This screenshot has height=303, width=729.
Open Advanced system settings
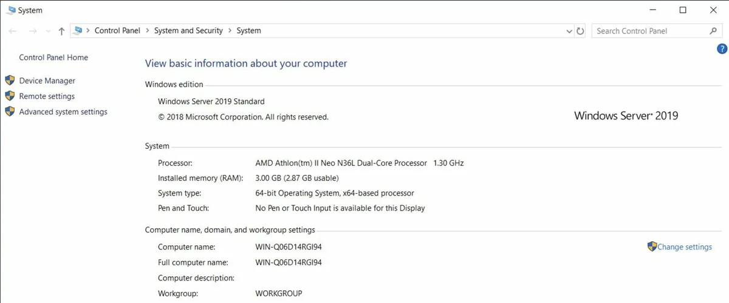tap(63, 112)
